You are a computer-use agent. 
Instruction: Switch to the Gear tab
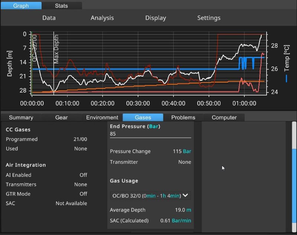[62, 117]
